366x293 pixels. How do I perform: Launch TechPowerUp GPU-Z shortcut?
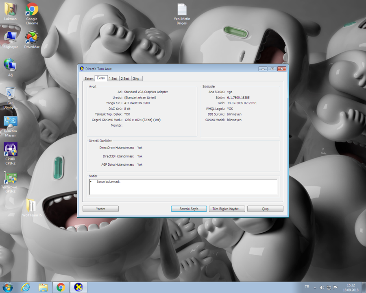click(x=10, y=182)
